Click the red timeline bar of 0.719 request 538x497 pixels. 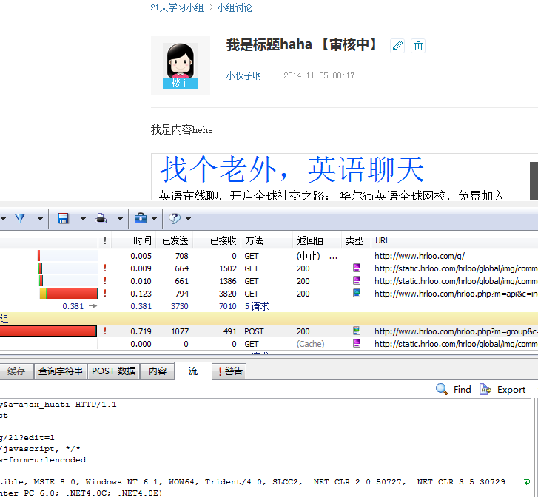coord(48,331)
